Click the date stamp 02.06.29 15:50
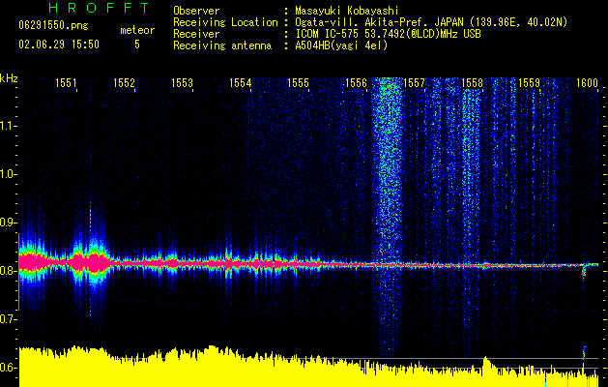Image resolution: width=608 pixels, height=387 pixels. point(59,45)
